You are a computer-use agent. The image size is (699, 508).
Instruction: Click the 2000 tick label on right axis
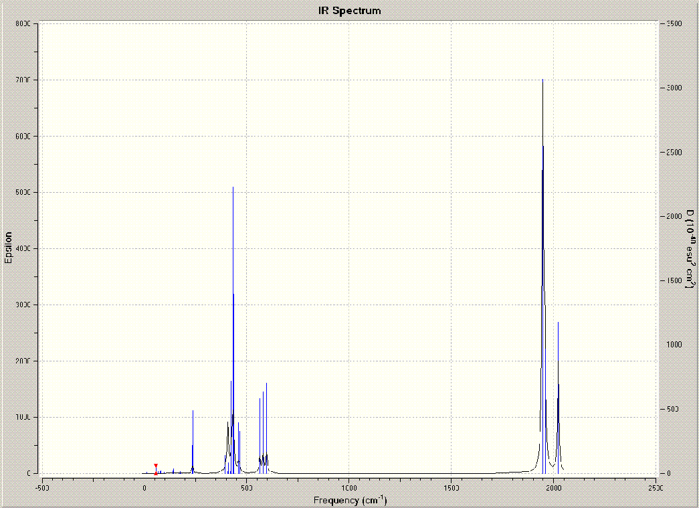[674, 216]
